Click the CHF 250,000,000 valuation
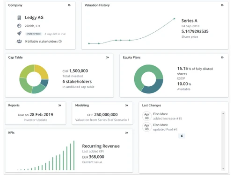The height and width of the screenshot is (175, 234). (x=102, y=115)
